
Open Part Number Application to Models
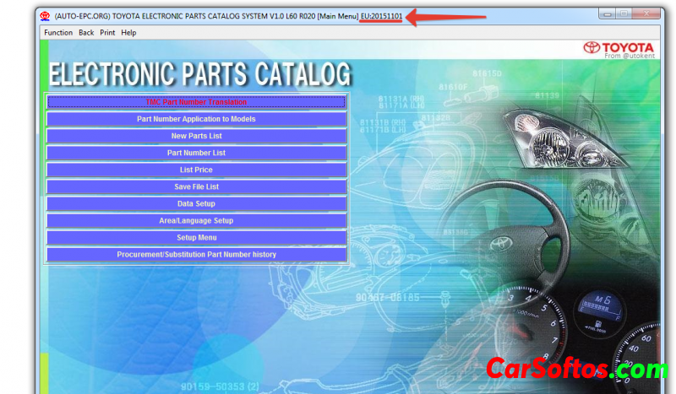[196, 119]
